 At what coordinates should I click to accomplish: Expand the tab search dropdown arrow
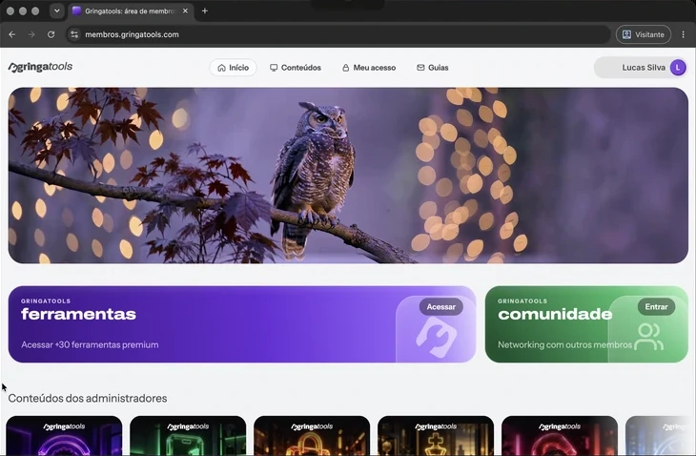(57, 10)
